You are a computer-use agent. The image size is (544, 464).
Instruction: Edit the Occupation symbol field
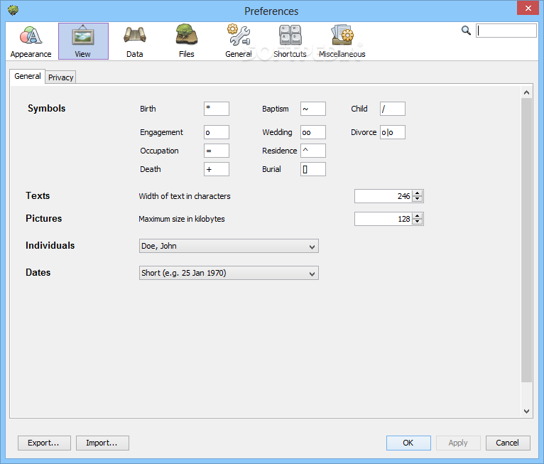click(217, 151)
